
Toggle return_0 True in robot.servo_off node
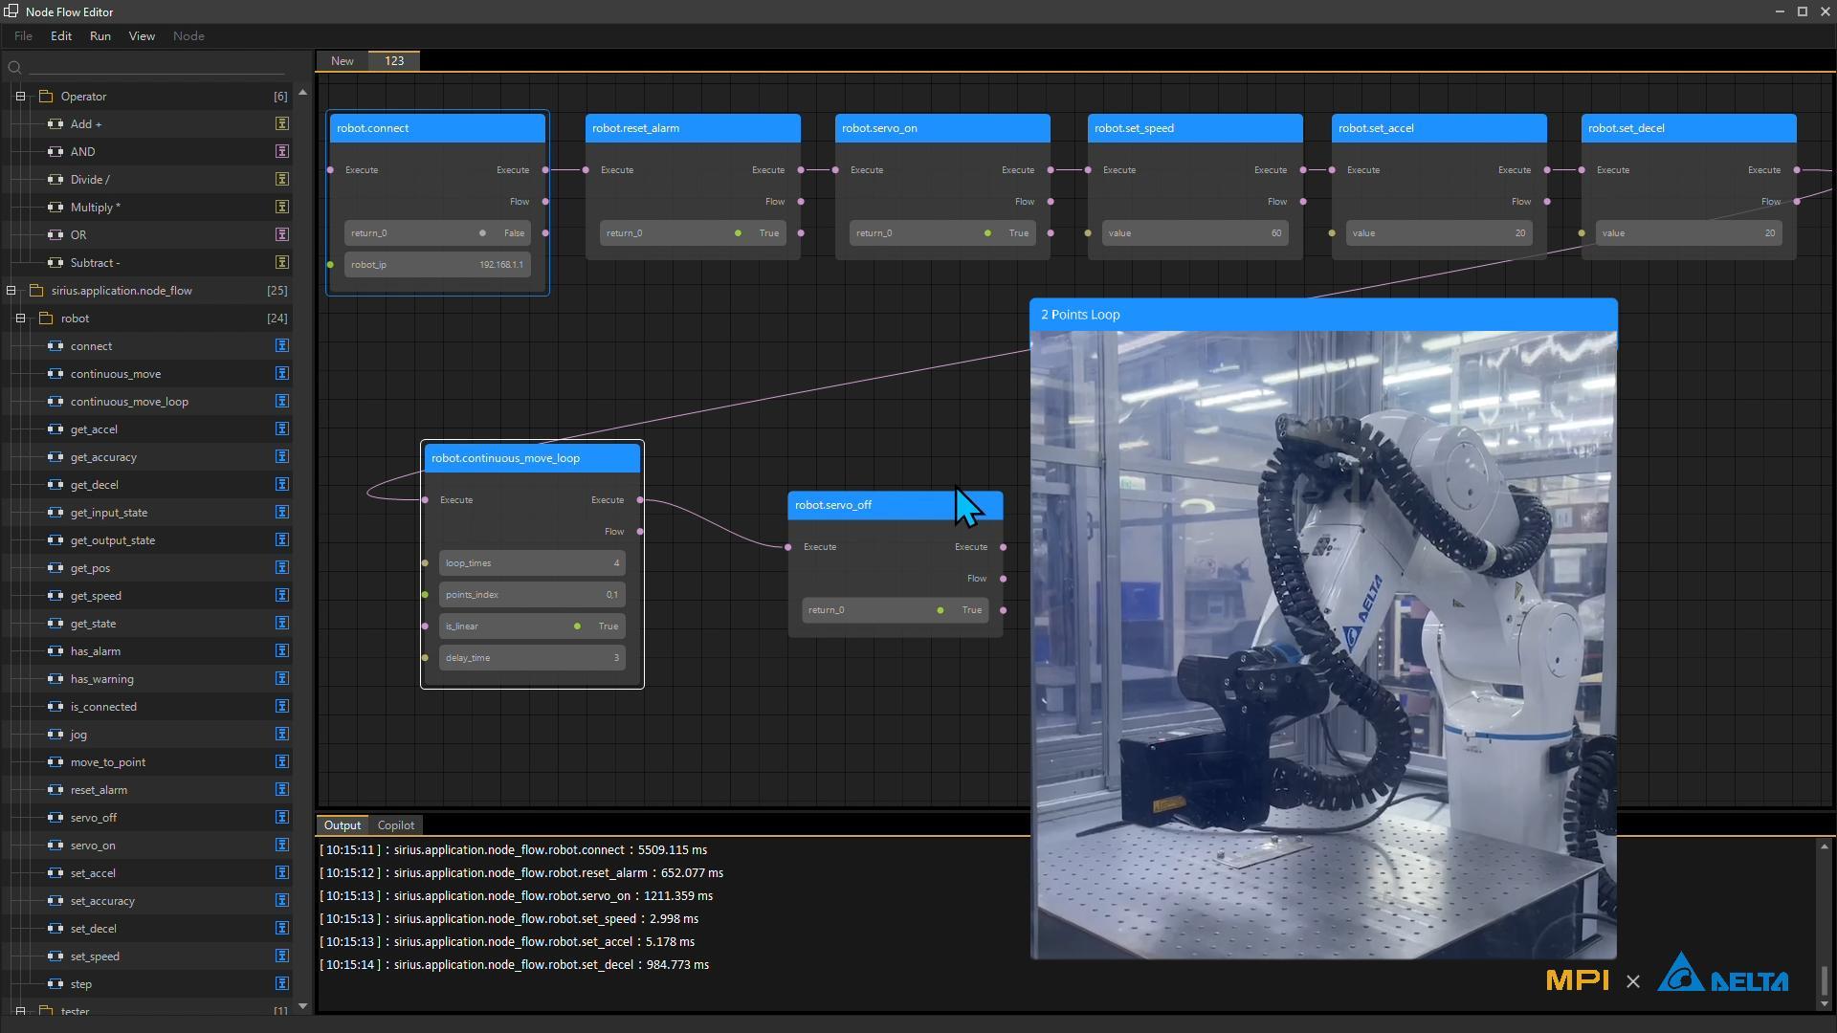941,610
